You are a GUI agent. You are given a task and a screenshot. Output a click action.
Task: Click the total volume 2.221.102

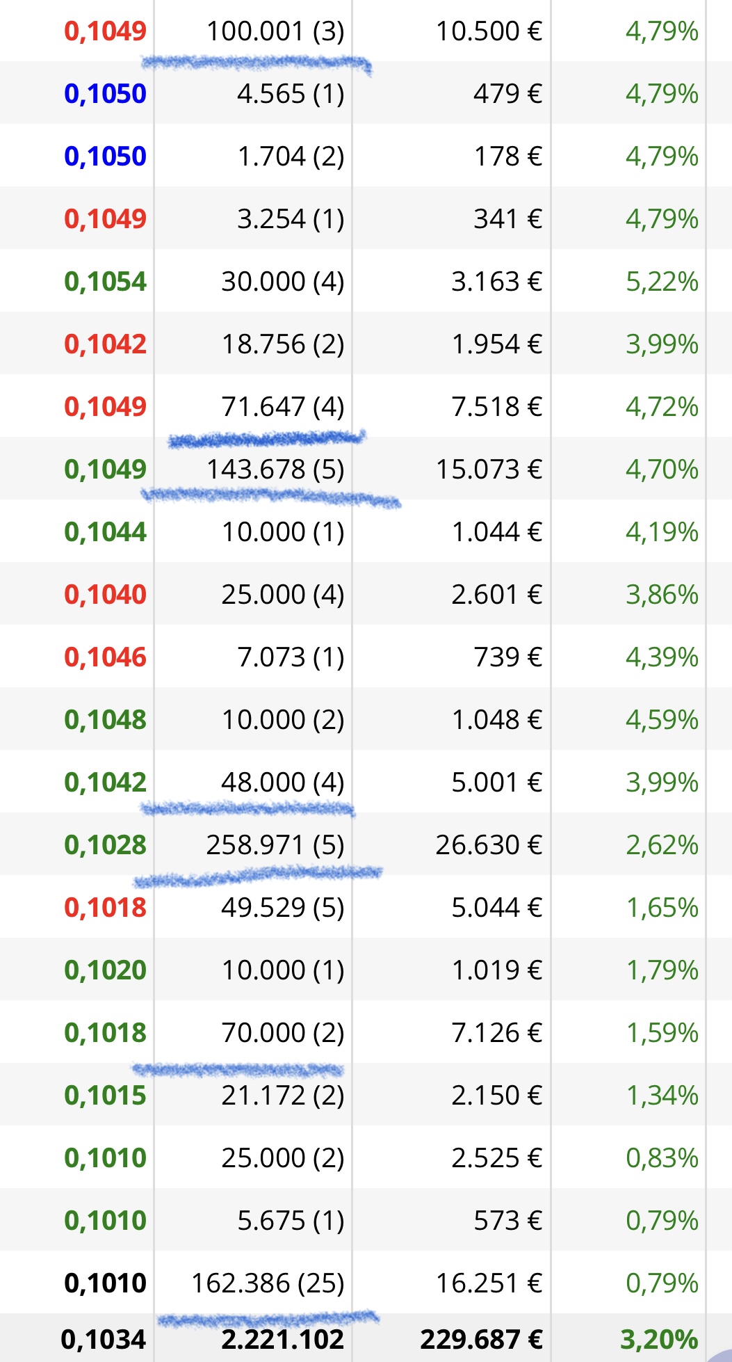pyautogui.click(x=282, y=1340)
